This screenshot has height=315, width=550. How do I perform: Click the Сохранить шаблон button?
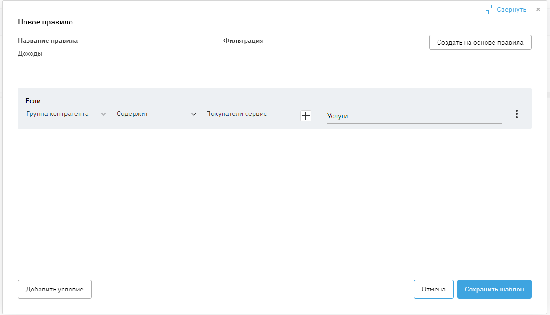click(494, 290)
